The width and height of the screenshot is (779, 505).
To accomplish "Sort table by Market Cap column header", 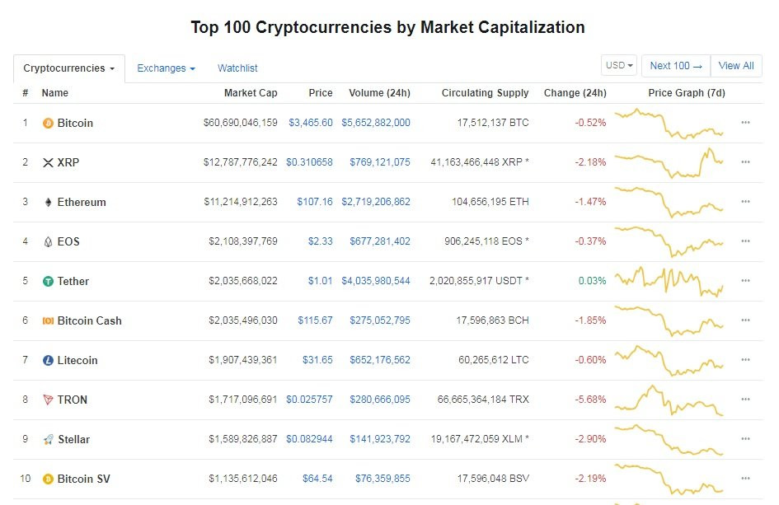I will click(x=251, y=93).
